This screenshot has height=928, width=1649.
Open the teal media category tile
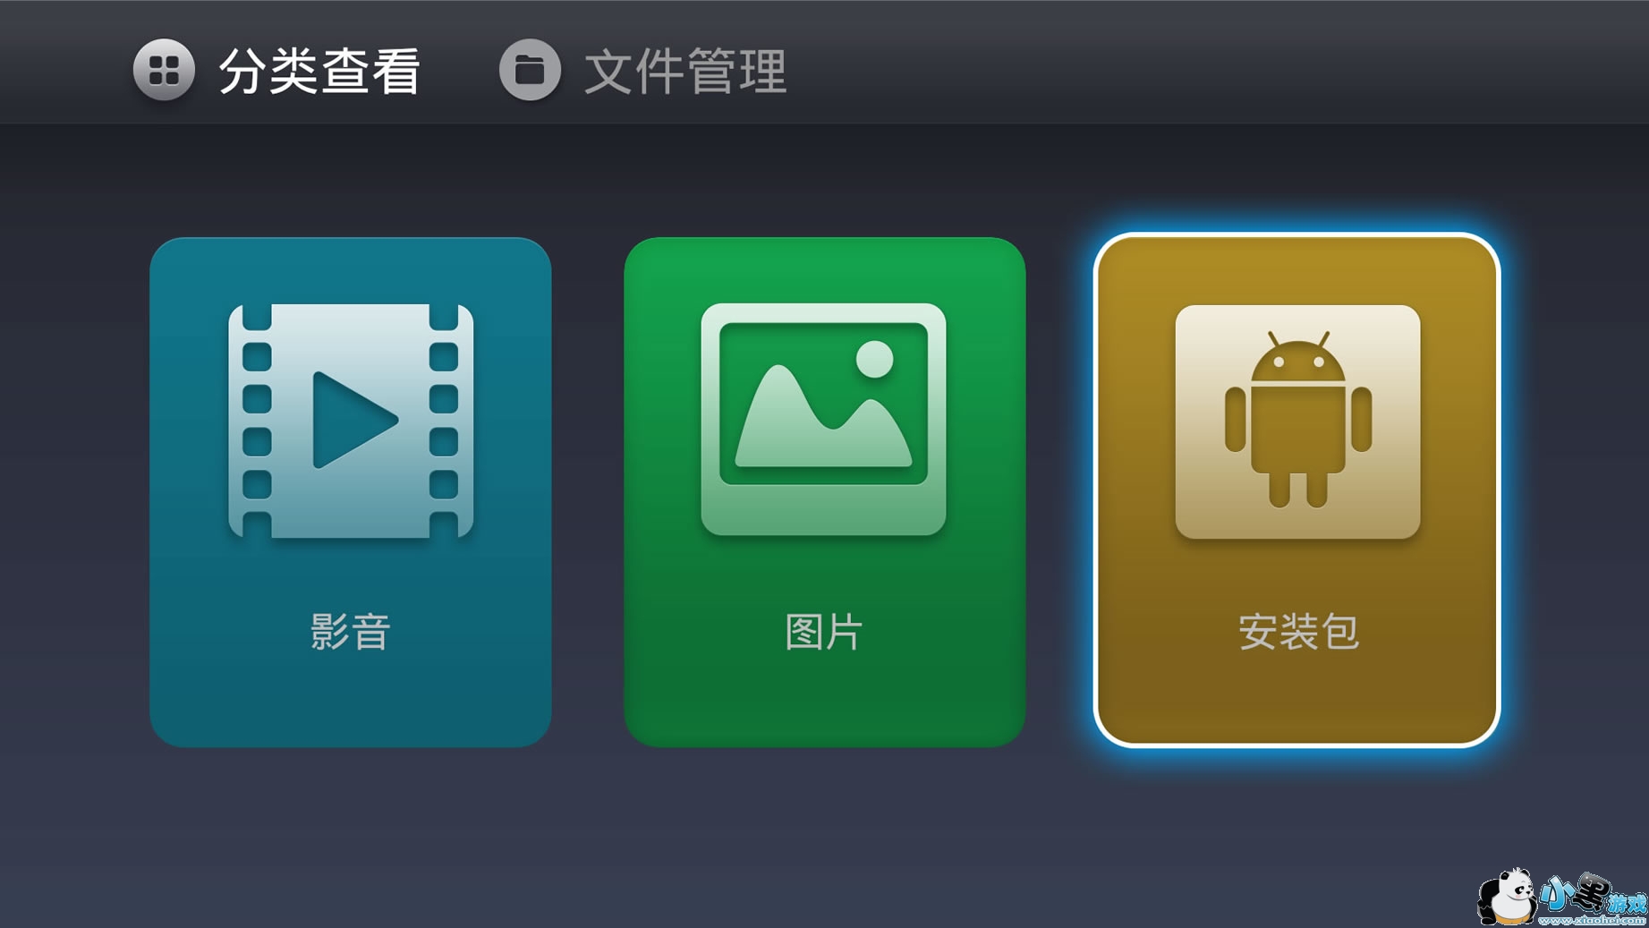tap(351, 492)
